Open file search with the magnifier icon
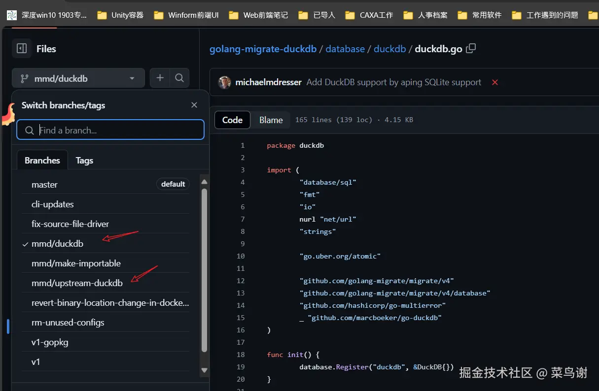Screen dimensions: 599x391 click(x=179, y=78)
